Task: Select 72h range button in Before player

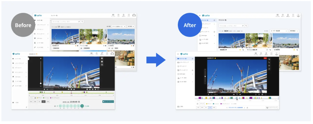Action: point(31,102)
